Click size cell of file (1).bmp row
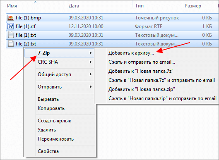 click(x=207, y=18)
